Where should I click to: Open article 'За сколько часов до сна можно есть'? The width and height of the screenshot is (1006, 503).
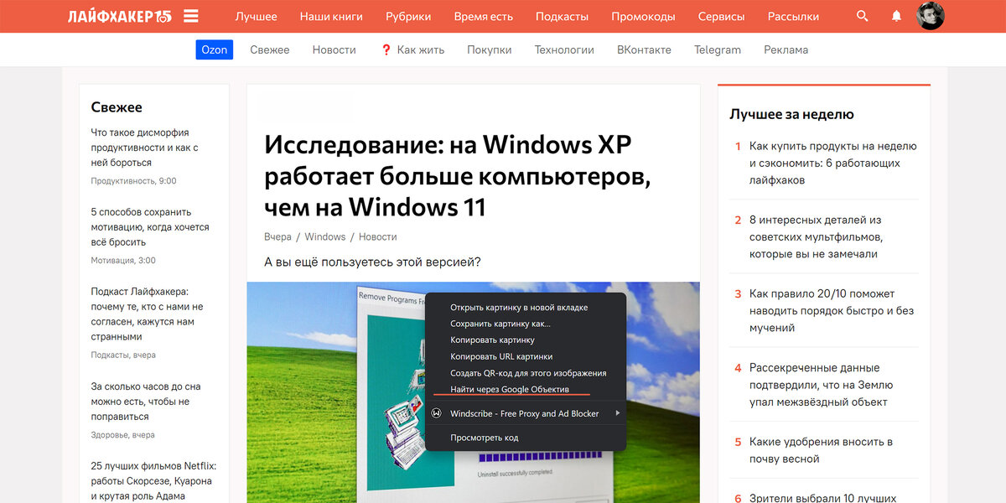(x=146, y=402)
